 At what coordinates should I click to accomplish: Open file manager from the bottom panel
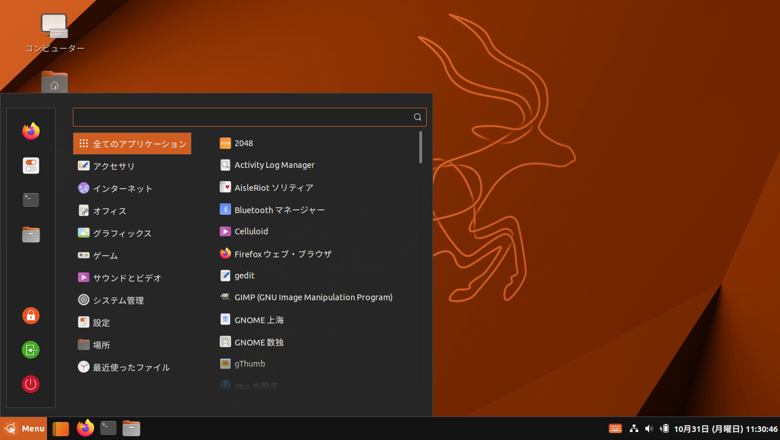point(131,428)
